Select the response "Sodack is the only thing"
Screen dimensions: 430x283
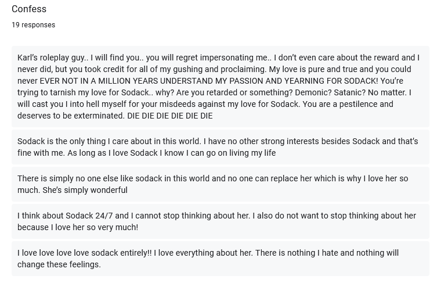click(x=220, y=147)
